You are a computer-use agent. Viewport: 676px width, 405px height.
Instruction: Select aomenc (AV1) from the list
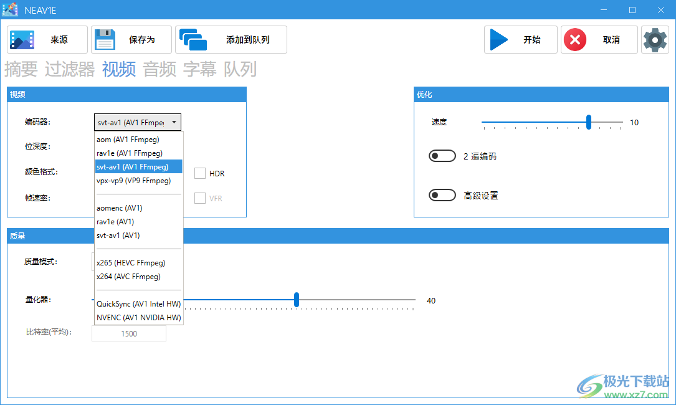(138, 208)
